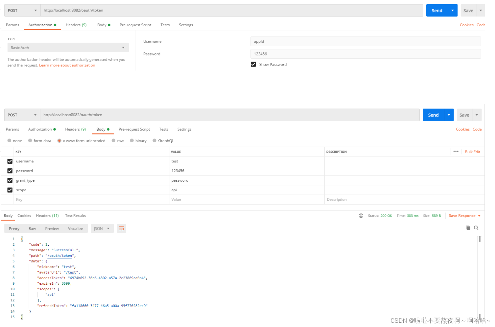The width and height of the screenshot is (495, 327).
Task: Open the JSON format dropdown
Action: [x=102, y=229]
